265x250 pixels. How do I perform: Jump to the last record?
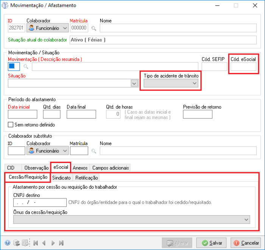61,243
